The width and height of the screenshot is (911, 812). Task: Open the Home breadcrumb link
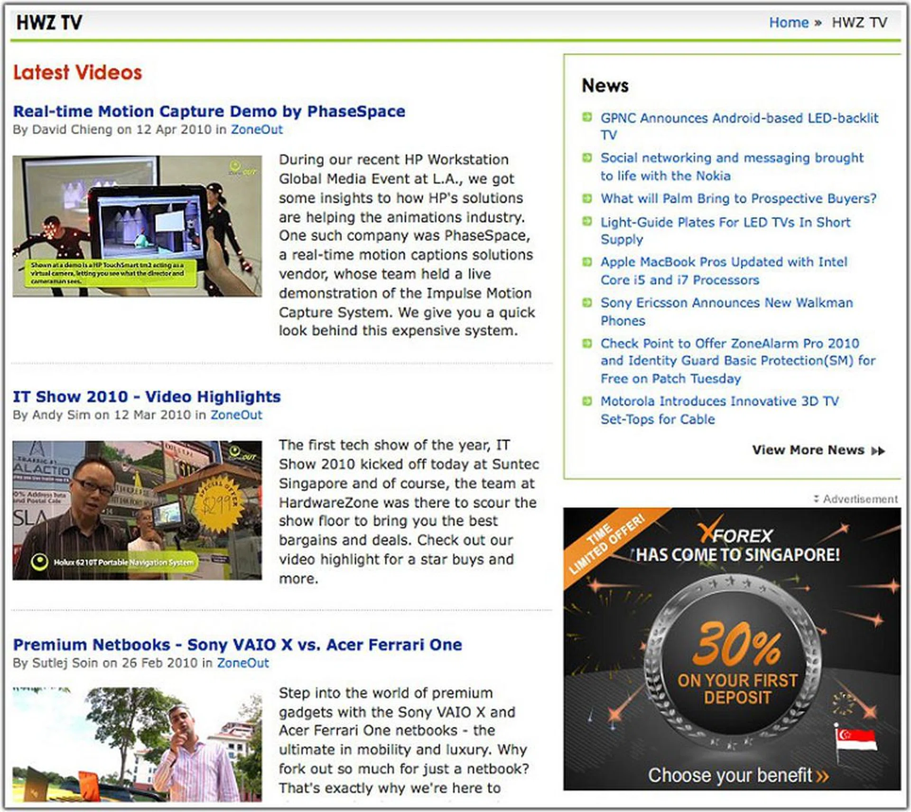(788, 22)
